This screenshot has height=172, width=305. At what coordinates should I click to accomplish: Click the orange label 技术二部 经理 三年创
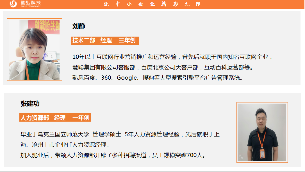point(105,41)
